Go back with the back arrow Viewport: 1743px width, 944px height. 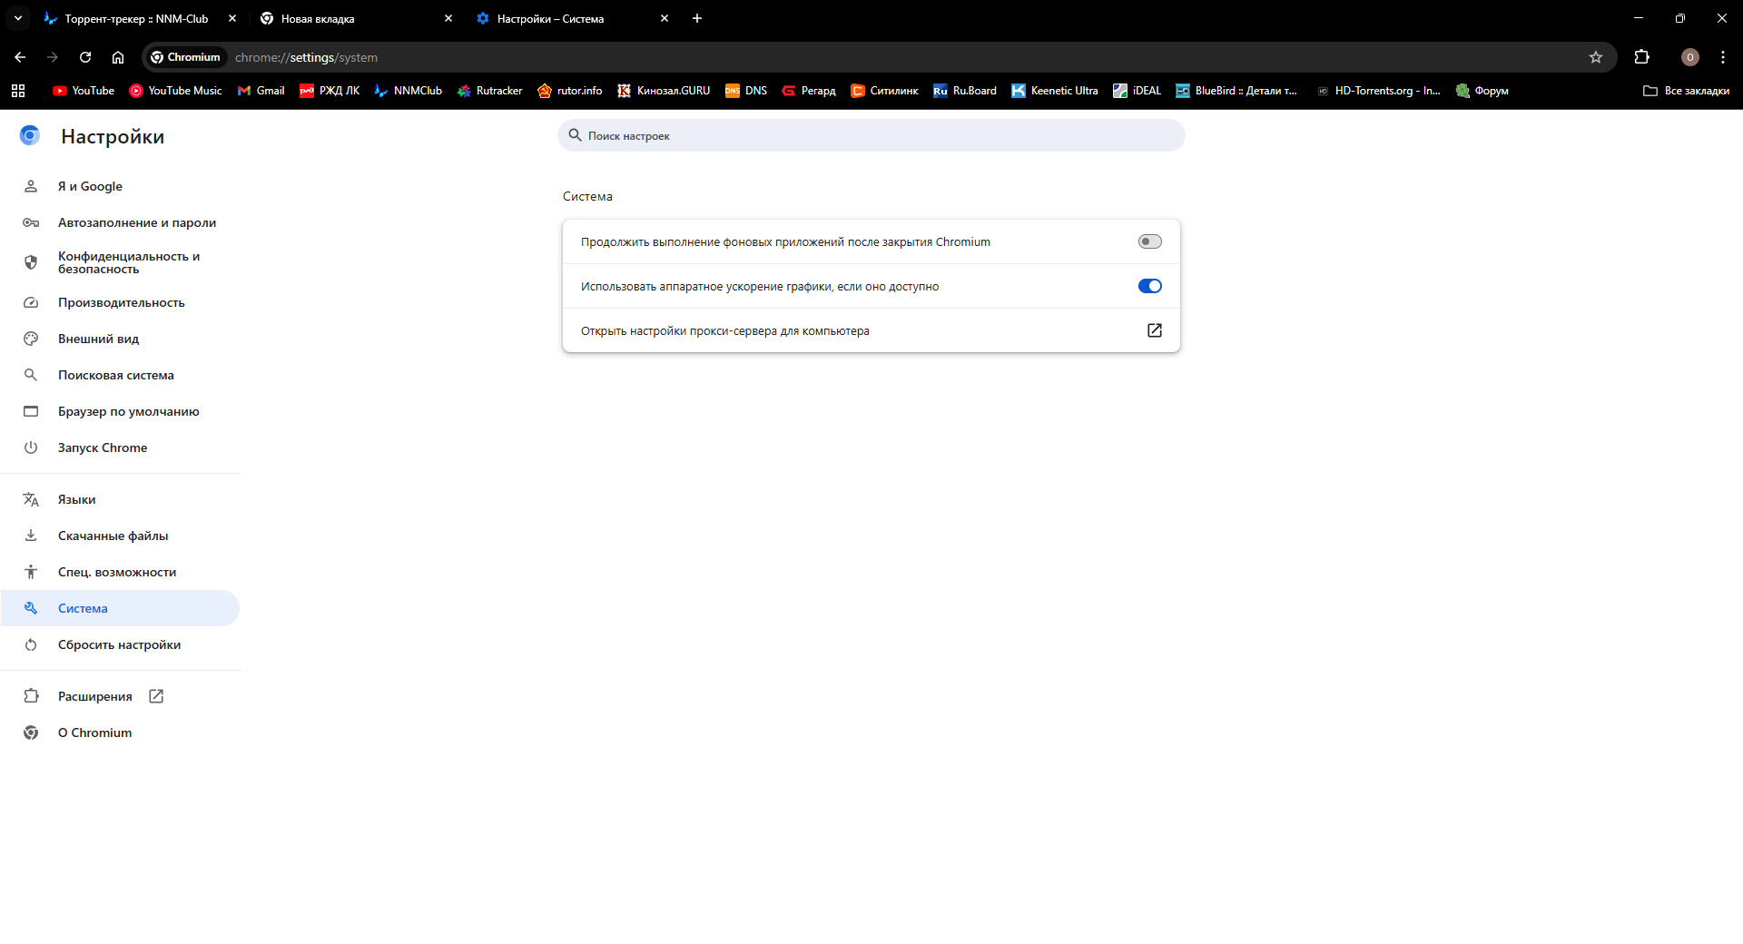pyautogui.click(x=20, y=57)
